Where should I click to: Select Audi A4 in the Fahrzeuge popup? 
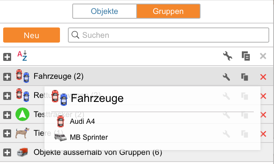coord(82,121)
